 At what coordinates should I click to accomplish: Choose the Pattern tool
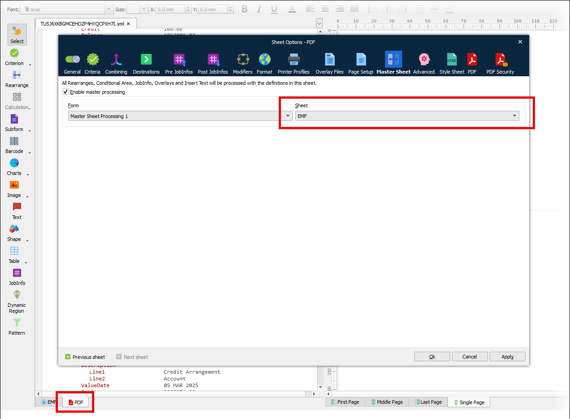coord(17,327)
